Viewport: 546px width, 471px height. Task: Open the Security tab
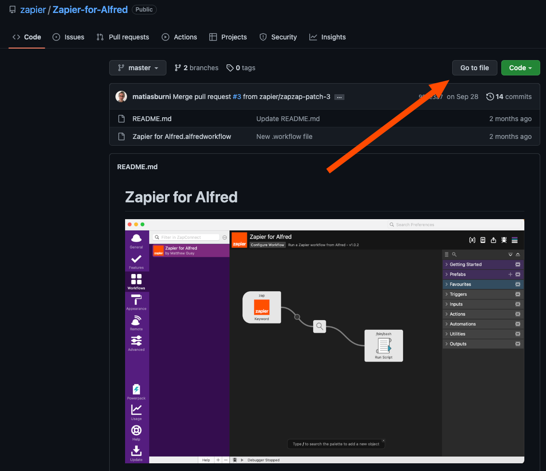coord(278,37)
